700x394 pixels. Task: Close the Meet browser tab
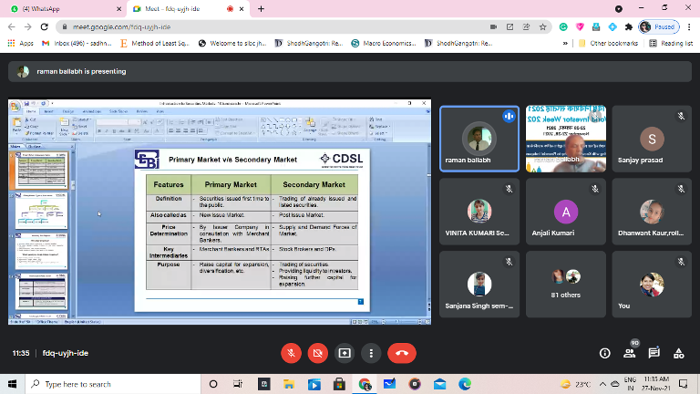point(242,9)
